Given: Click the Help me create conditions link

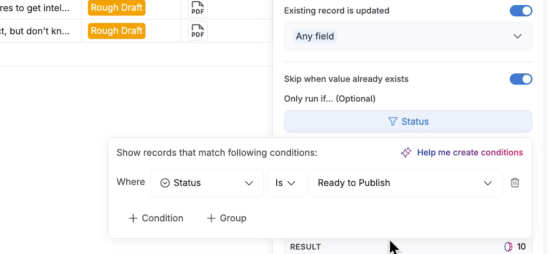Looking at the screenshot, I should pyautogui.click(x=470, y=152).
